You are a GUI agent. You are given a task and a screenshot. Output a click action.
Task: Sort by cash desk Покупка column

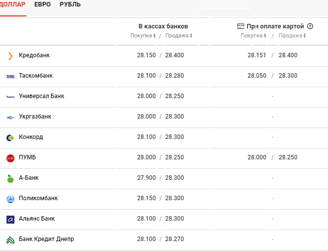[143, 36]
